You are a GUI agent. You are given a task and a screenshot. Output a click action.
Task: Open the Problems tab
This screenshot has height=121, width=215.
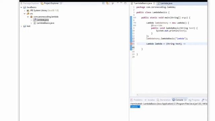click(x=136, y=100)
